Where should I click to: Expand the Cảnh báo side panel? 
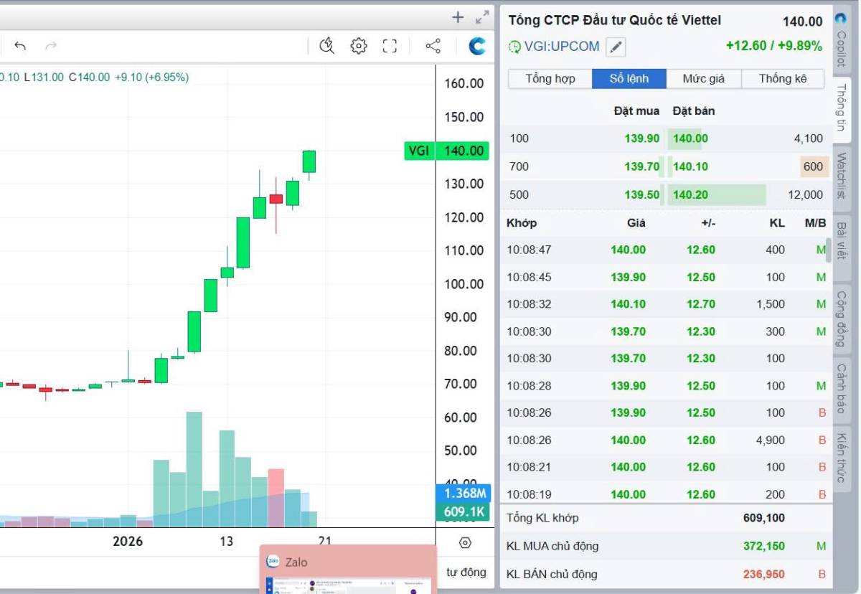click(x=841, y=388)
